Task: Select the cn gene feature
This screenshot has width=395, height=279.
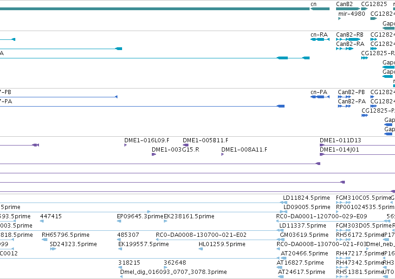Action: click(320, 9)
